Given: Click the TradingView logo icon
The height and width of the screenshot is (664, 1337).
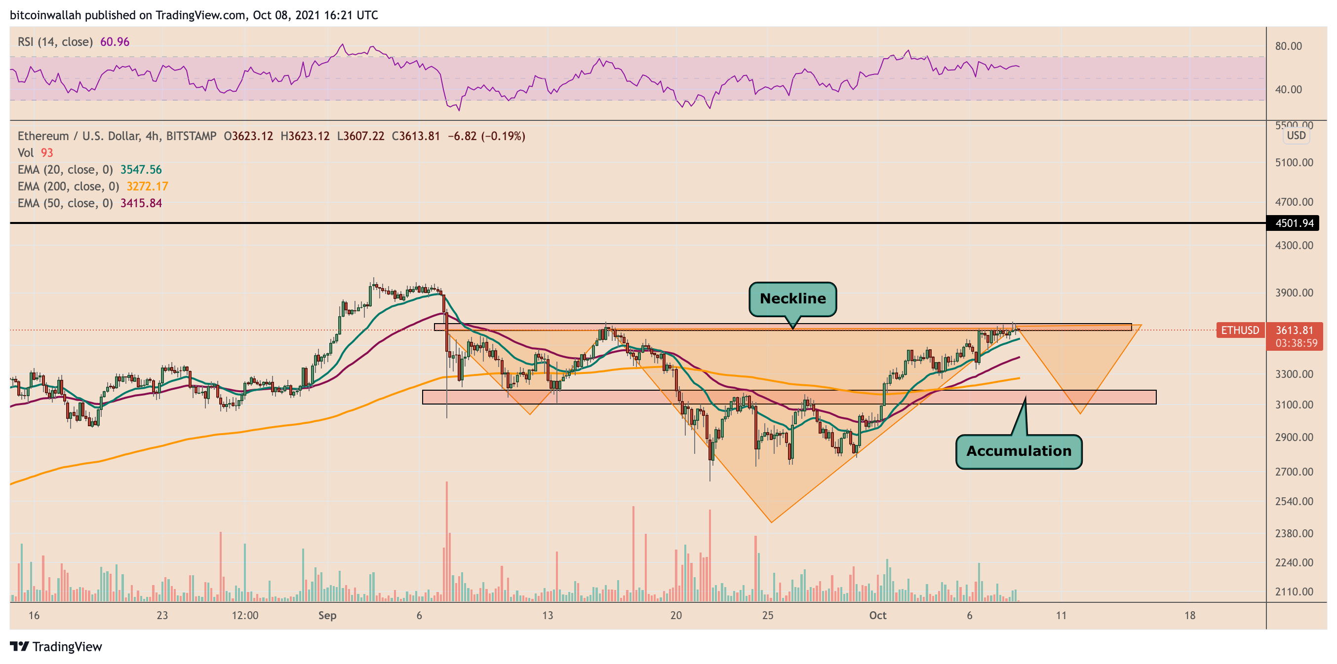Looking at the screenshot, I should [x=19, y=646].
